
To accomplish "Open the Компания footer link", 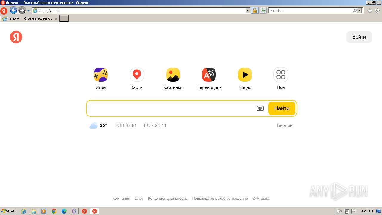I will click(x=121, y=198).
